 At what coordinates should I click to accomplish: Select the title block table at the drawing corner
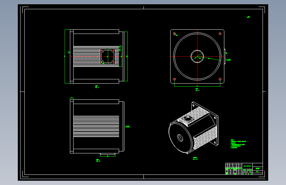(x=244, y=169)
